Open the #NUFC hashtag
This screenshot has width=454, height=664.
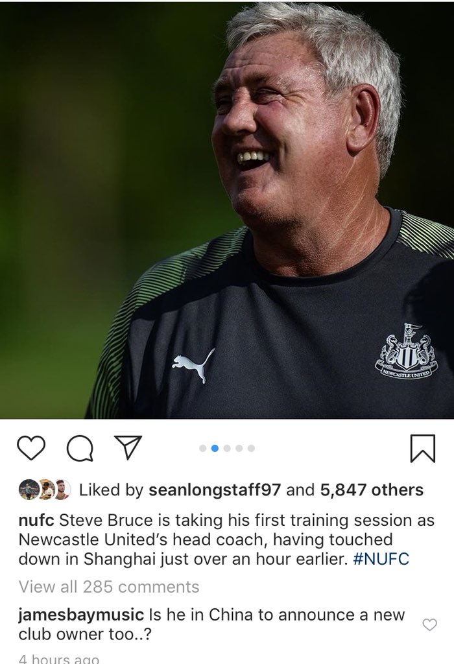[x=381, y=559]
